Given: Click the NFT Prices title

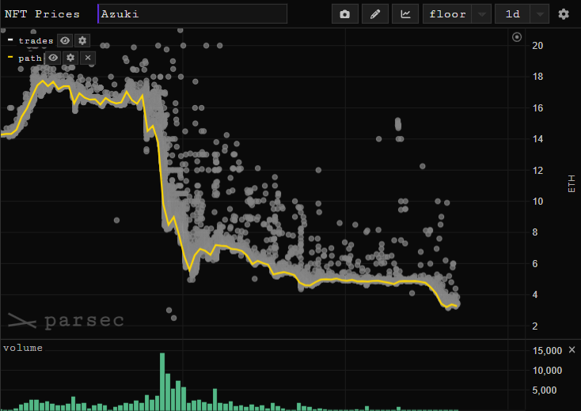Looking at the screenshot, I should pos(42,14).
